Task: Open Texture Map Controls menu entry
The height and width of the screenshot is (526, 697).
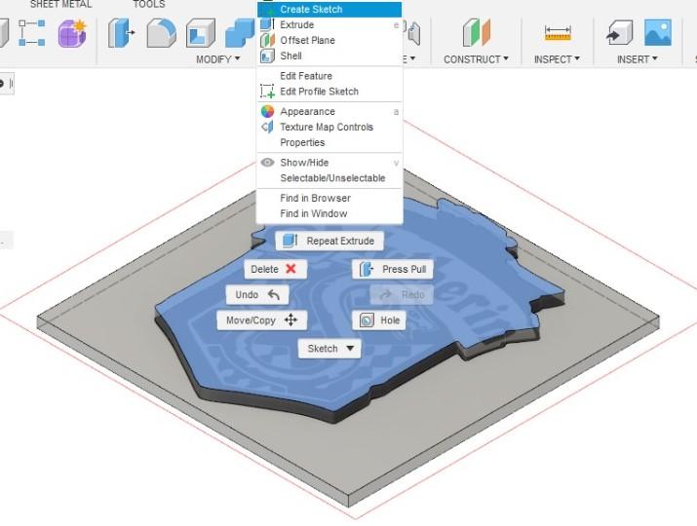Action: (x=329, y=127)
